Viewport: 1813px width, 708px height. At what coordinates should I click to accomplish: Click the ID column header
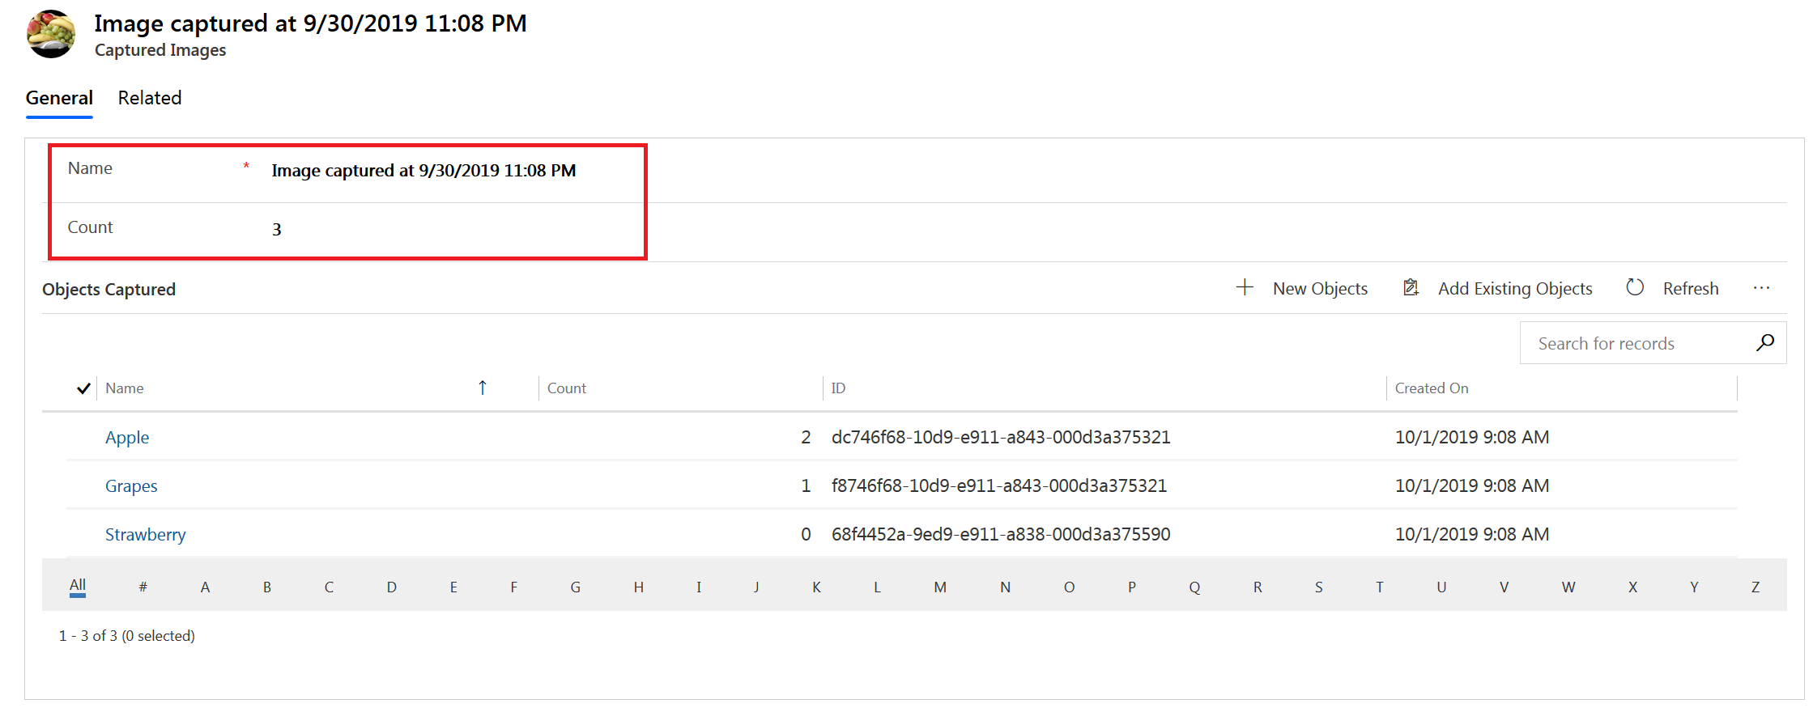pos(838,388)
